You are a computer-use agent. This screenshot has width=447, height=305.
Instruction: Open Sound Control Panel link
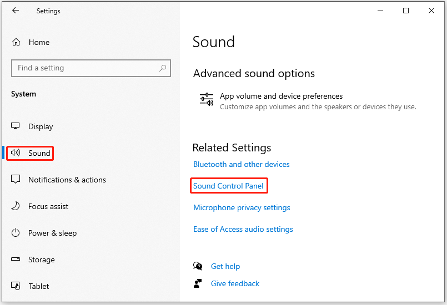tap(228, 186)
